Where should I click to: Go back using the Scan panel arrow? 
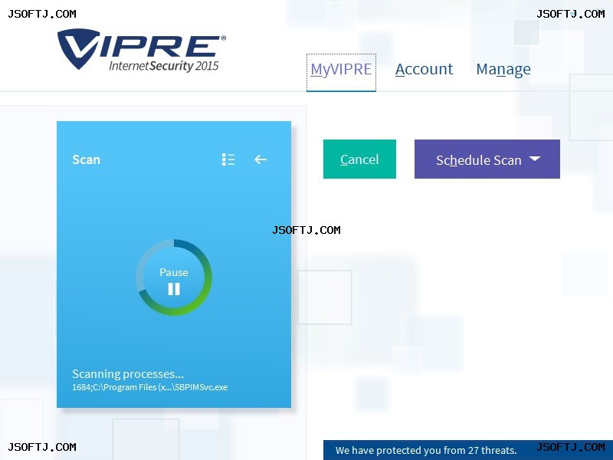coord(261,159)
